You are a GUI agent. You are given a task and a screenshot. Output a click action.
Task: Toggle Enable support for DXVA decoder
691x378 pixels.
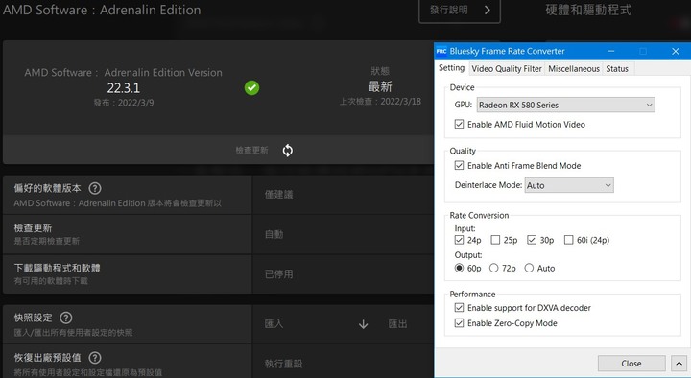(459, 308)
